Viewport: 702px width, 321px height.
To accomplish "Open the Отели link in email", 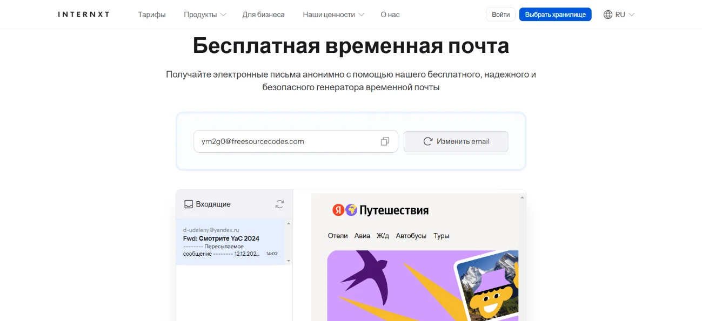I will coord(338,236).
